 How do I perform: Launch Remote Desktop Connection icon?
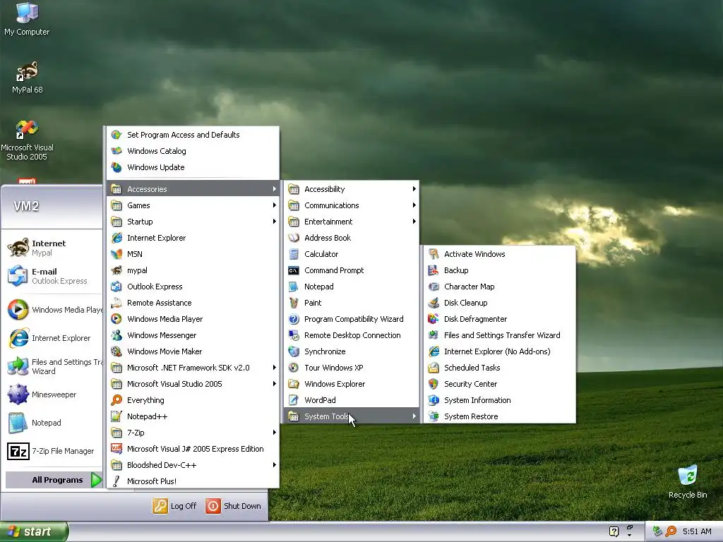coord(294,335)
